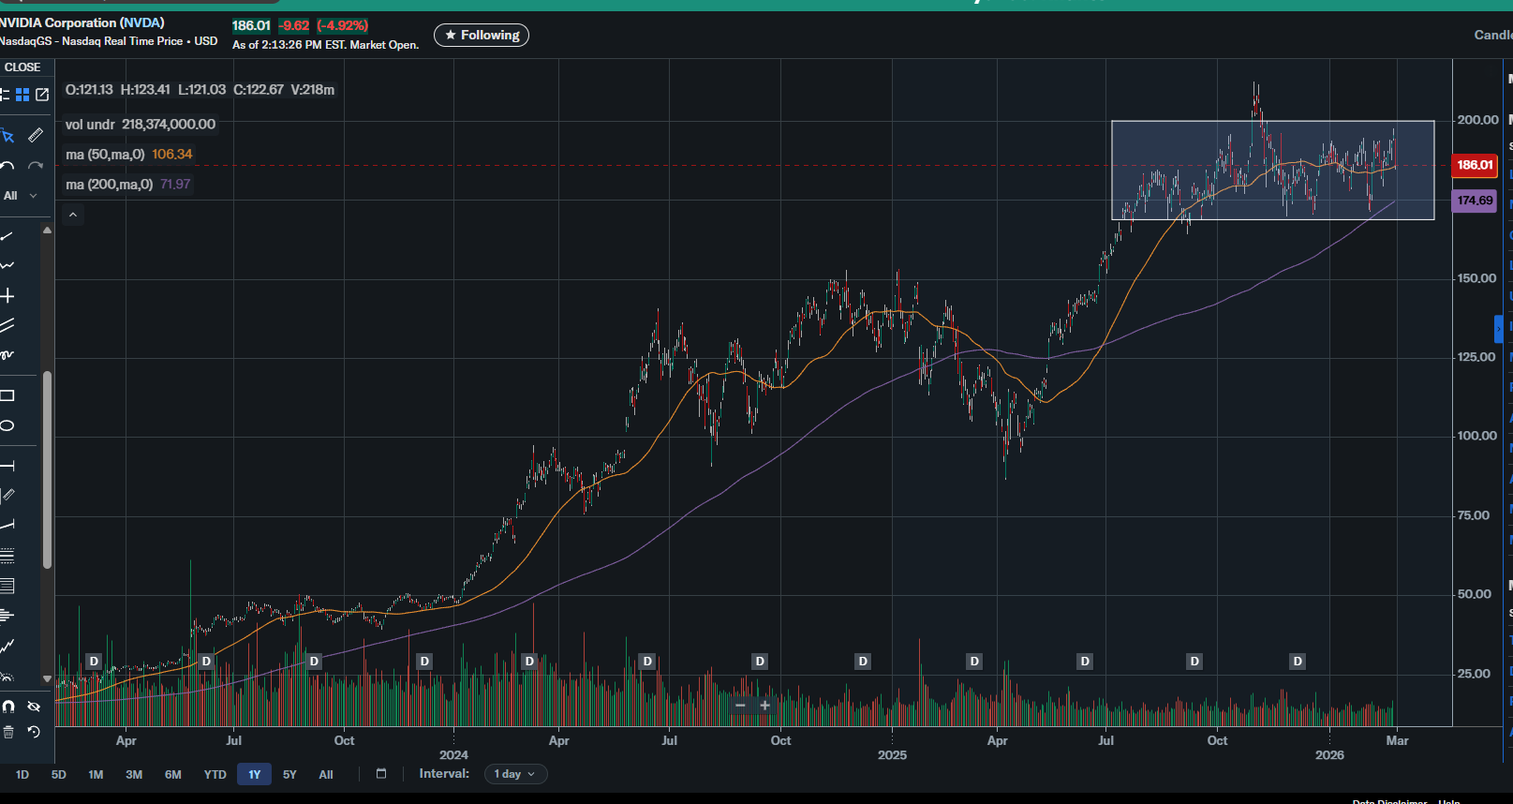The image size is (1513, 804).
Task: Select the ruler measure tool
Action: [x=36, y=136]
